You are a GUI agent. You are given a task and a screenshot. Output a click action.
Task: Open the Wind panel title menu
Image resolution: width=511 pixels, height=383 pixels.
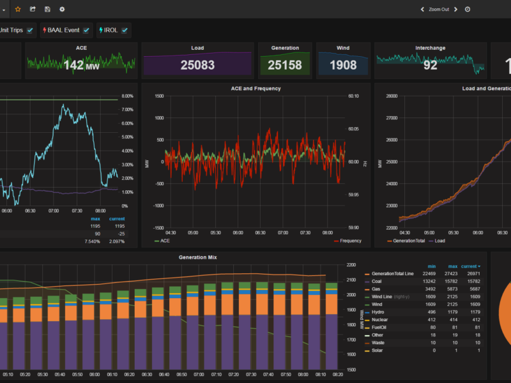coord(343,48)
